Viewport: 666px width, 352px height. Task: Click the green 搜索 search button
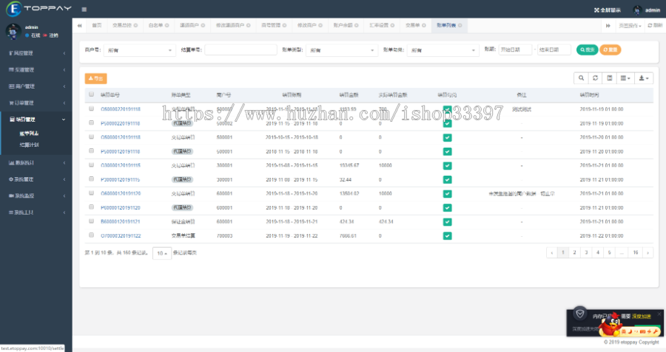pos(587,50)
